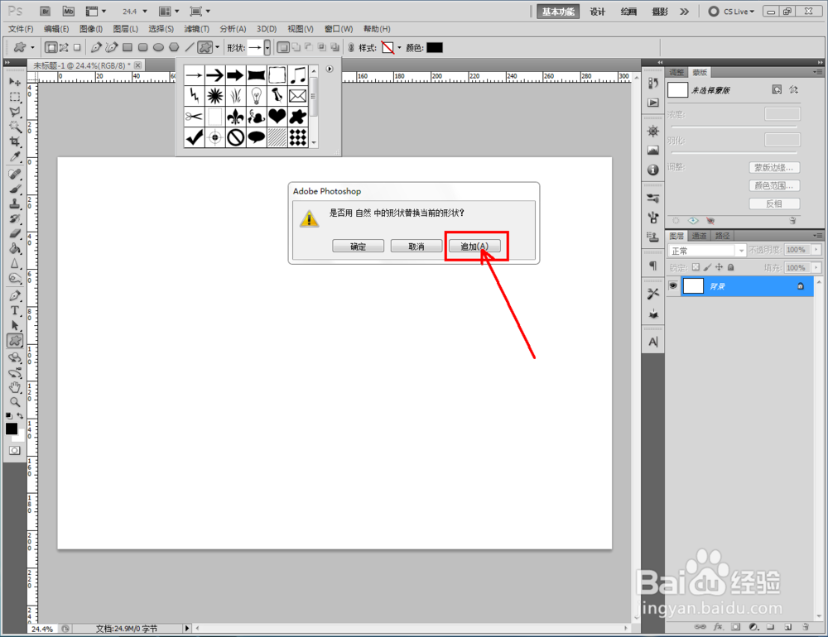
Task: Pick the heart shape in shape picker
Action: click(277, 116)
